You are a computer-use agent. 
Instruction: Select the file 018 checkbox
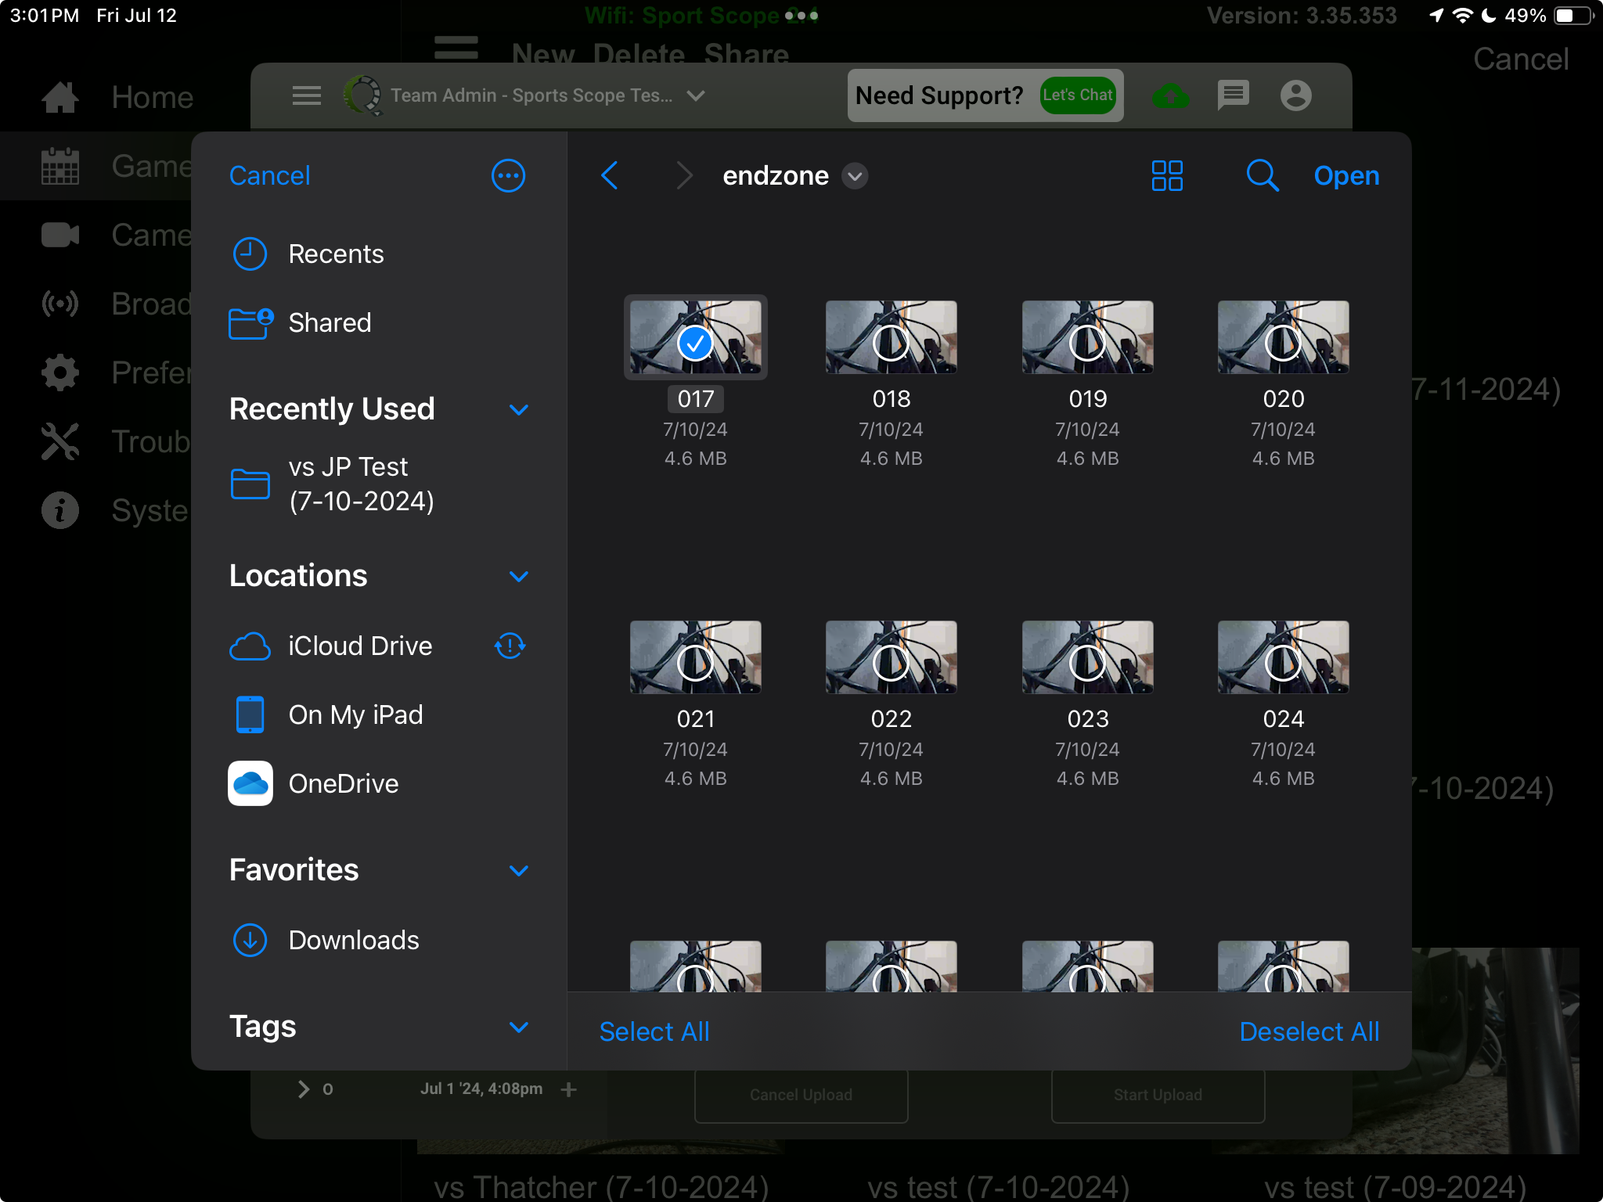click(x=891, y=343)
